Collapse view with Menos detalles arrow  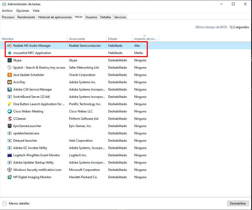point(5,203)
